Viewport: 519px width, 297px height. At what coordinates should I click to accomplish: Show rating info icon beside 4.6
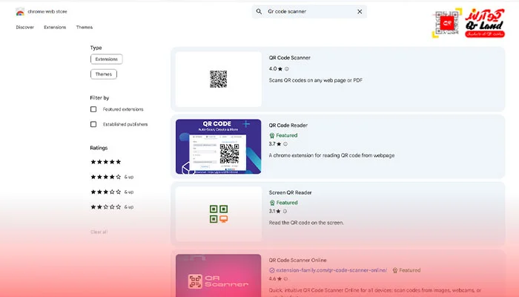pyautogui.click(x=285, y=279)
